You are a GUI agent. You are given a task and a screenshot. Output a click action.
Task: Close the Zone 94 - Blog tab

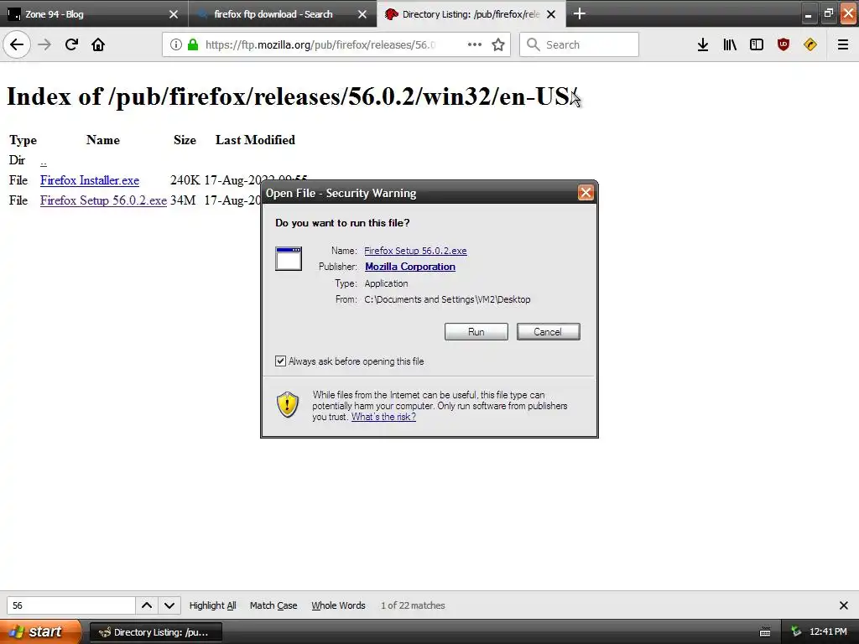click(x=173, y=14)
